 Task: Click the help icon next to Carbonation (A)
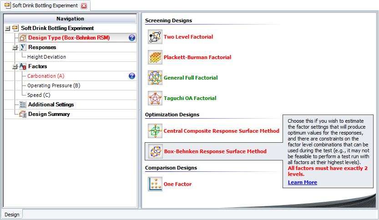click(x=132, y=76)
